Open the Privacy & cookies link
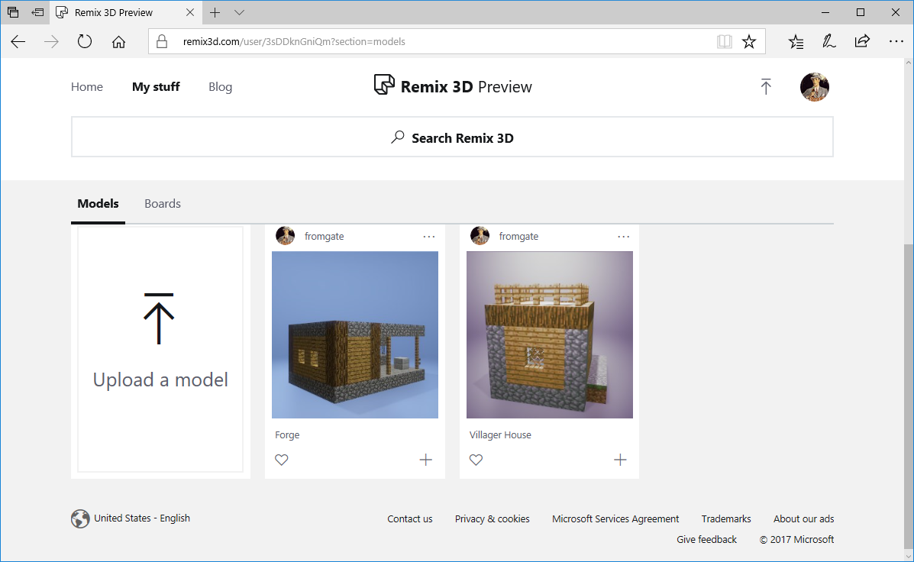 coord(492,519)
